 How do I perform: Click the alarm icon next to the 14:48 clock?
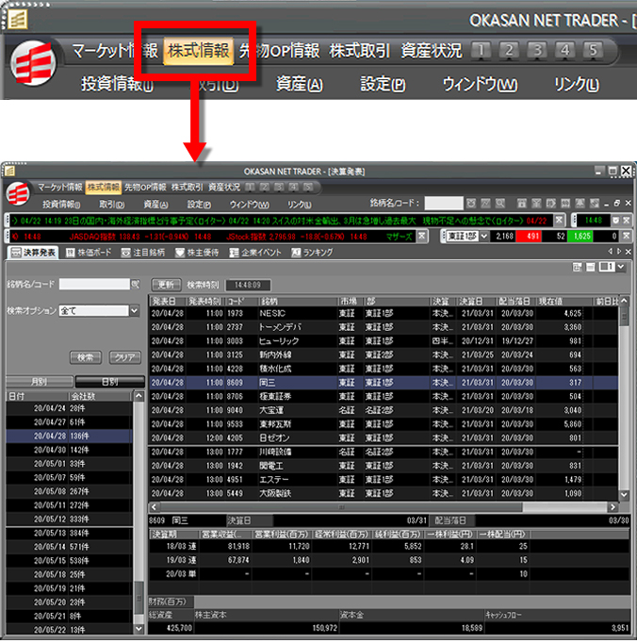tap(615, 221)
